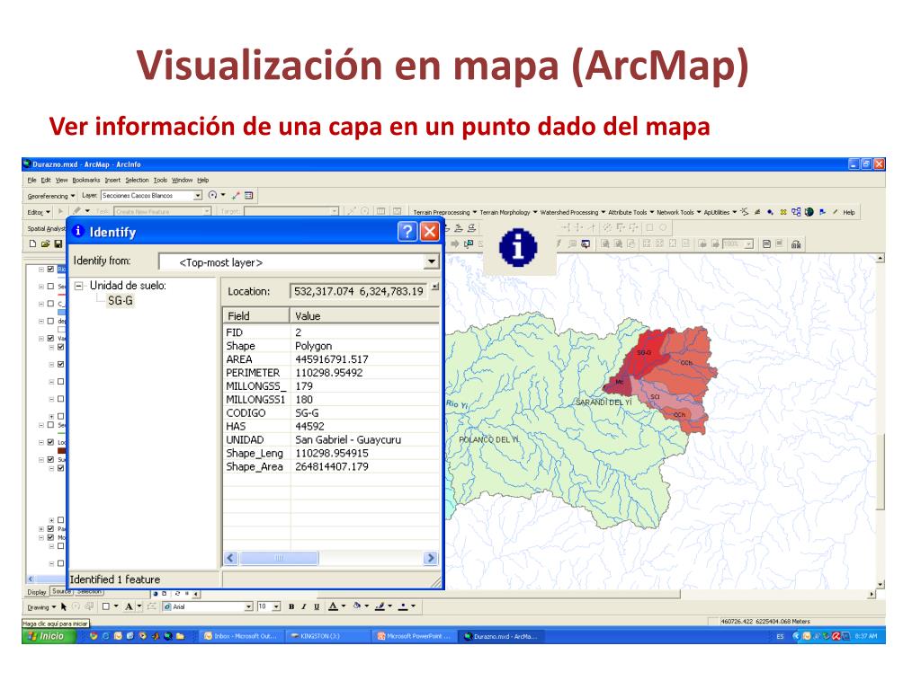921x690 pixels.
Task: Click the New map document icon
Action: tap(33, 243)
